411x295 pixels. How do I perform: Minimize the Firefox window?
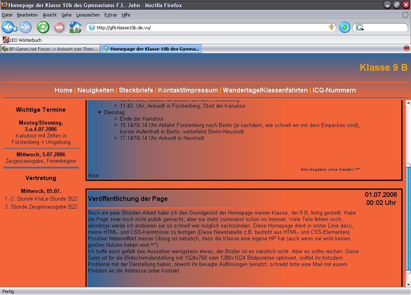pos(387,5)
